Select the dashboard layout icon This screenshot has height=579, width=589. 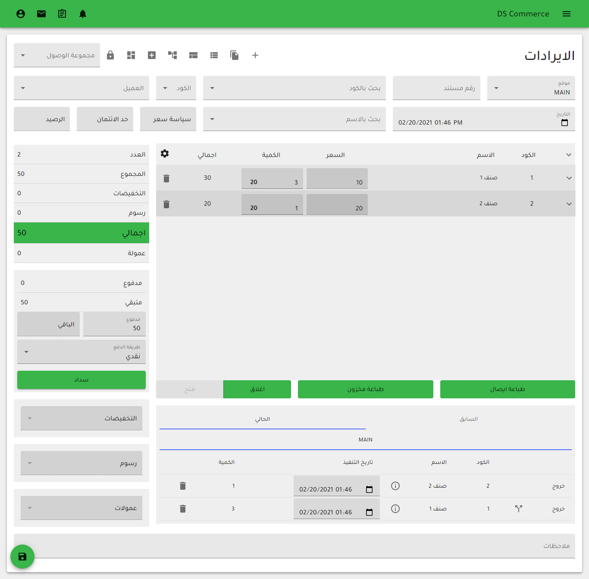(131, 55)
